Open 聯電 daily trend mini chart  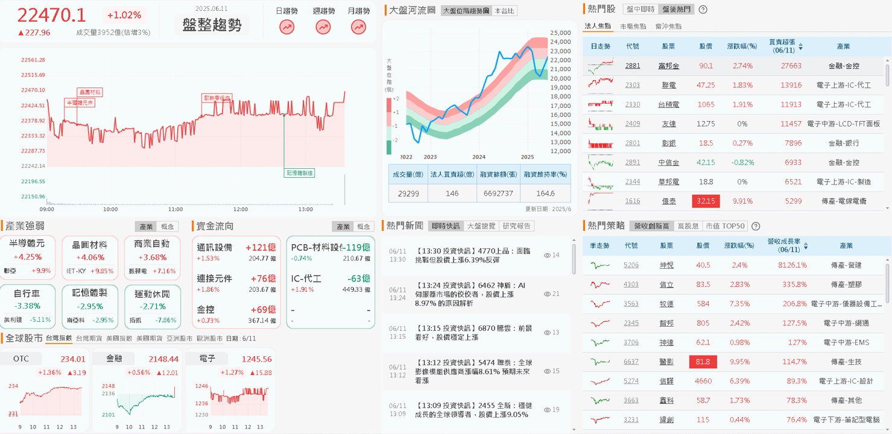tap(601, 85)
